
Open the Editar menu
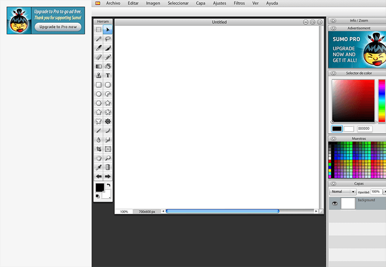(x=133, y=3)
